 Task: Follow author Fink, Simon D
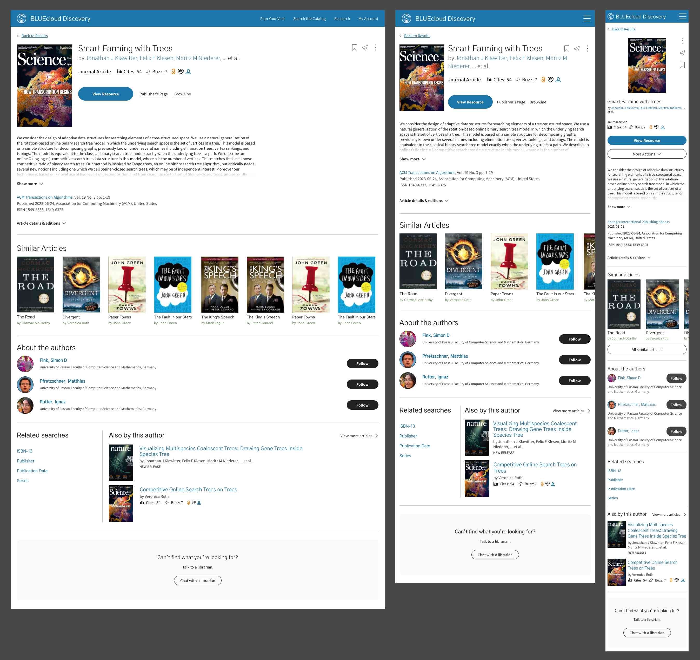pyautogui.click(x=362, y=363)
